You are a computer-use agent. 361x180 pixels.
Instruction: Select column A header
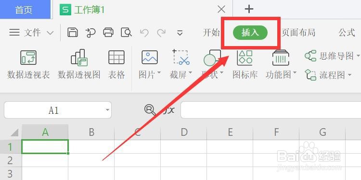(x=45, y=132)
